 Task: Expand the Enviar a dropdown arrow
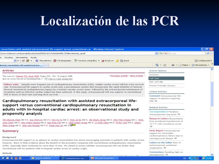(x=113, y=61)
